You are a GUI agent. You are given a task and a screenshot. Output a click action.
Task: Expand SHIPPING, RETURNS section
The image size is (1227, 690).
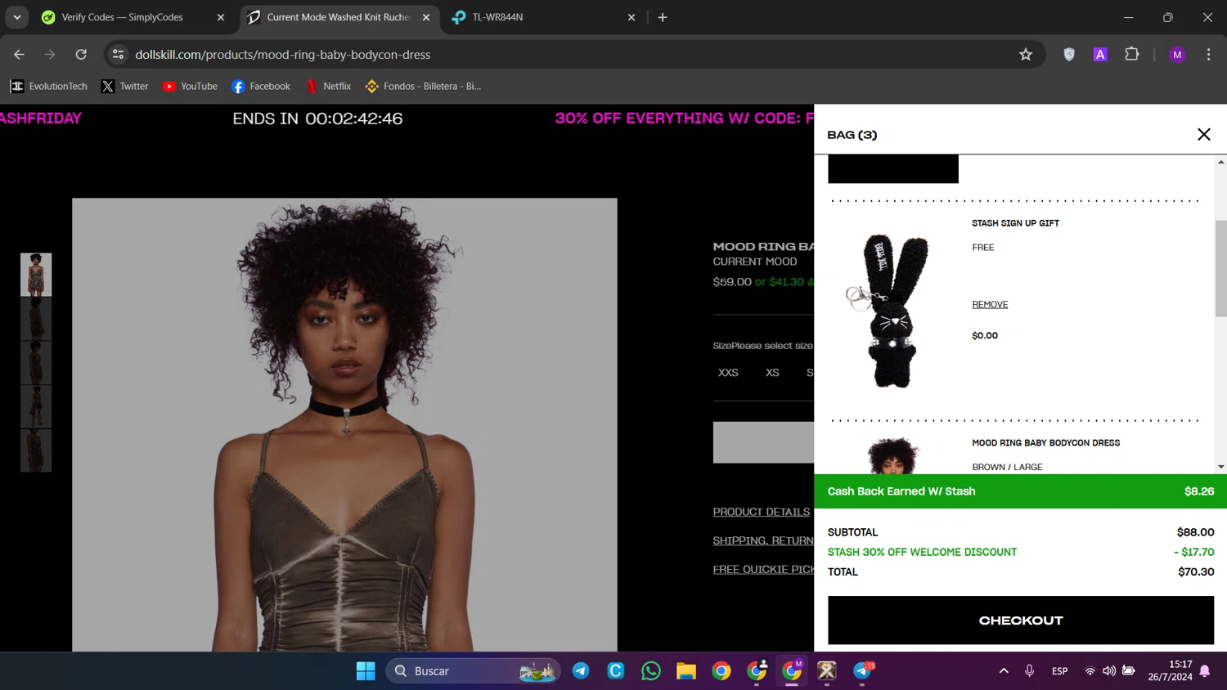pyautogui.click(x=763, y=540)
